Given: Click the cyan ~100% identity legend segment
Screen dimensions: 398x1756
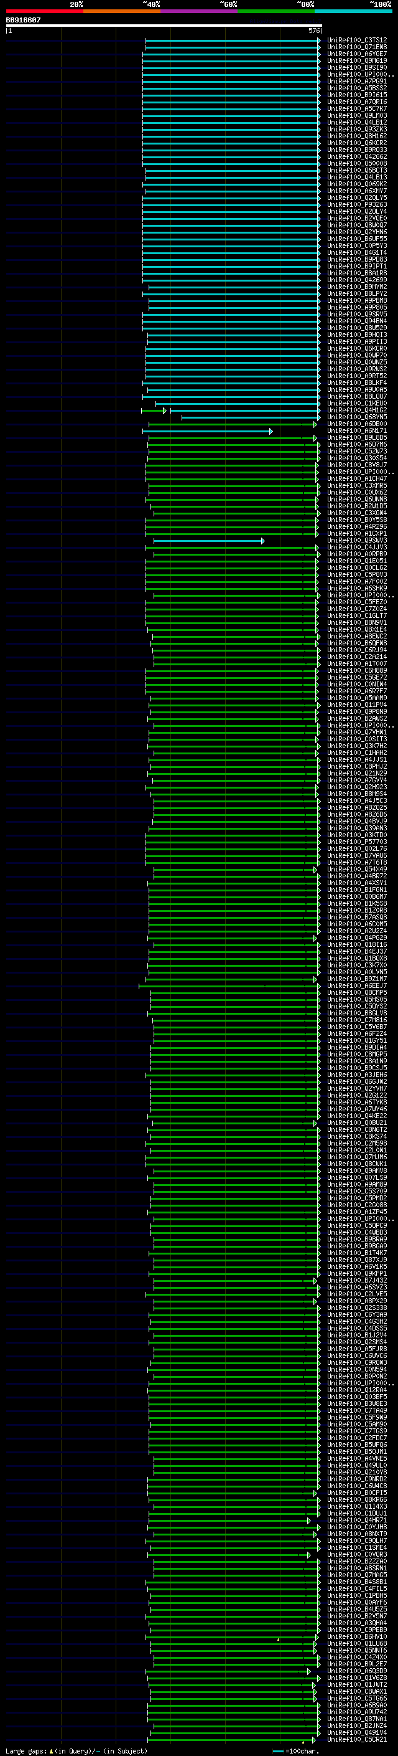Looking at the screenshot, I should click(353, 11).
